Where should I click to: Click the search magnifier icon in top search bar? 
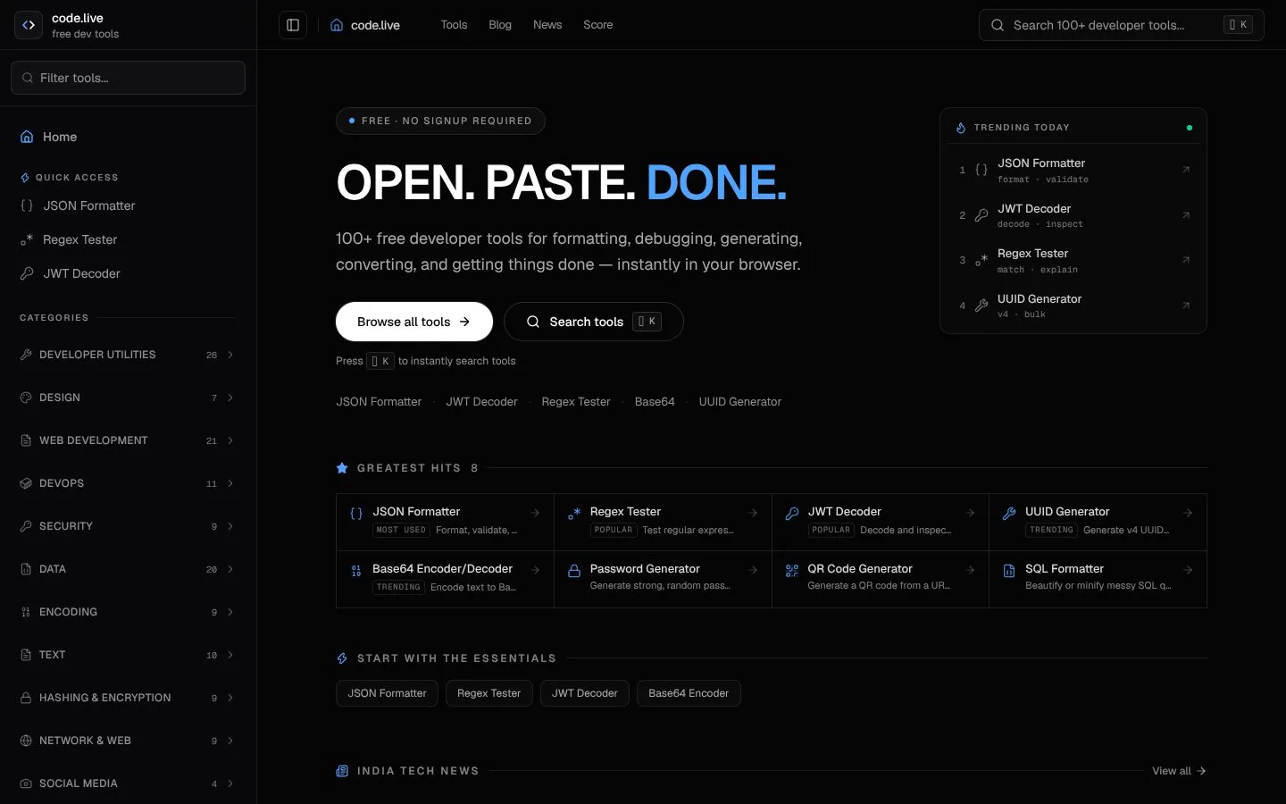pos(998,25)
